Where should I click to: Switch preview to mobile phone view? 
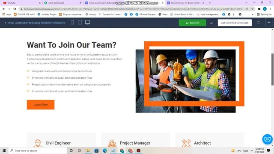[x=72, y=22]
